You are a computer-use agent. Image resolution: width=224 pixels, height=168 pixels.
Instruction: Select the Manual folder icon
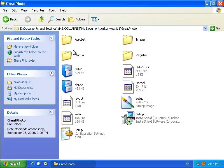67,55
